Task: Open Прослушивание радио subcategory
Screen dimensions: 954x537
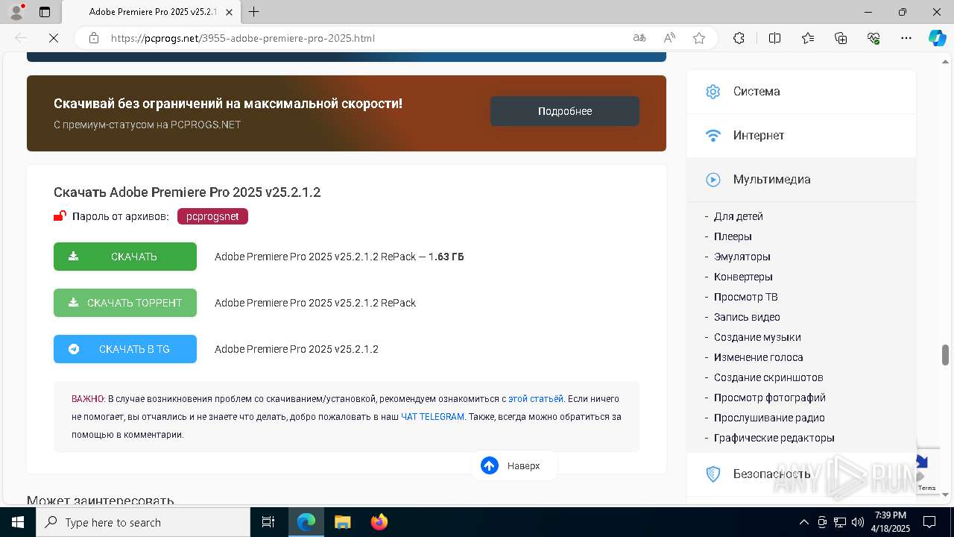Action: (769, 418)
